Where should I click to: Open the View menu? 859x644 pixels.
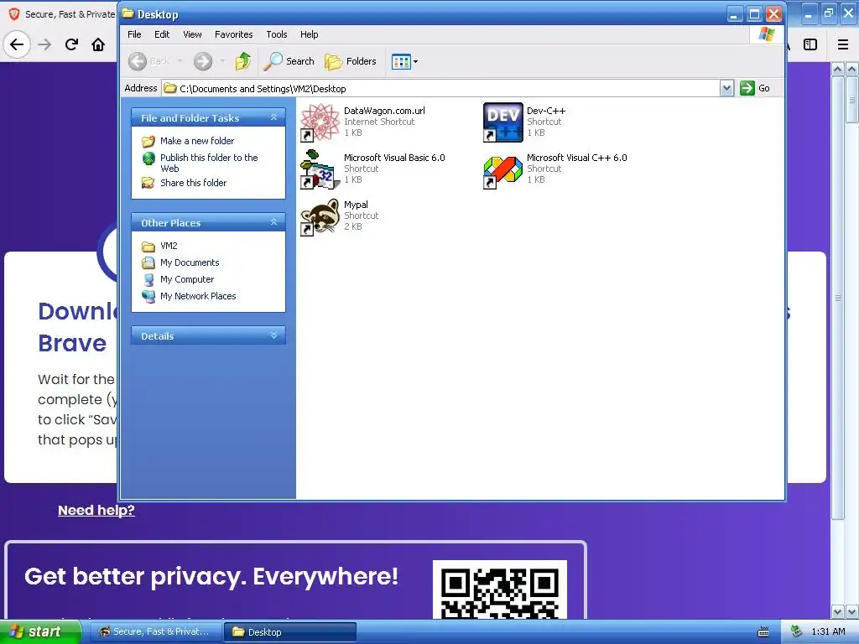192,34
